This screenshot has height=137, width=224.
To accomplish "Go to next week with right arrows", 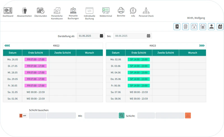I will (x=202, y=45).
